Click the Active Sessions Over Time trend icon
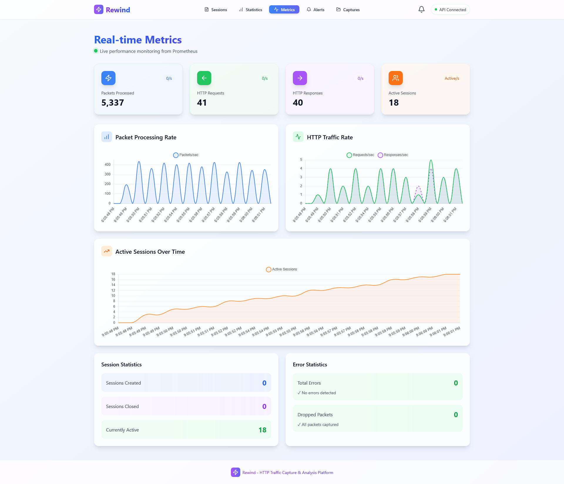564x484 pixels. [x=106, y=251]
